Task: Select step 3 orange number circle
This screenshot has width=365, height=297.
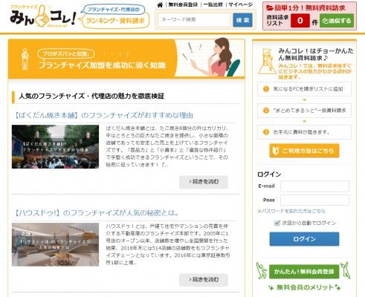Action: pos(266,132)
